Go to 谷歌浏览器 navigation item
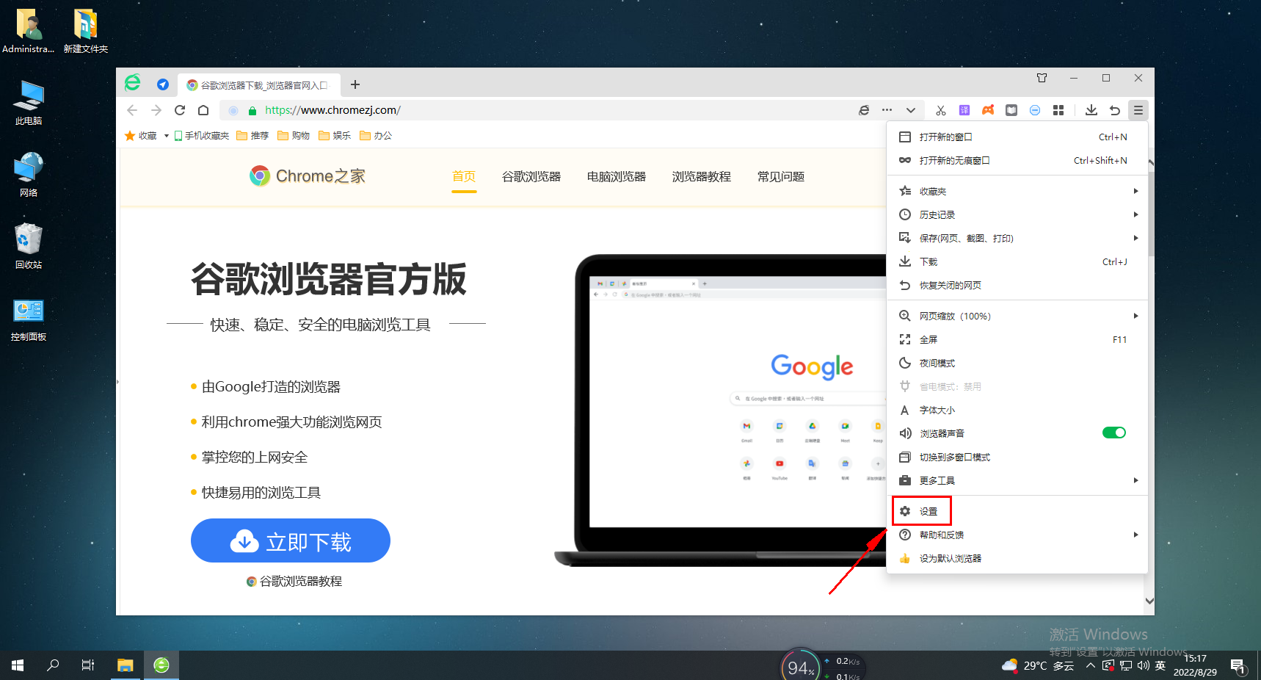1261x680 pixels. click(531, 177)
